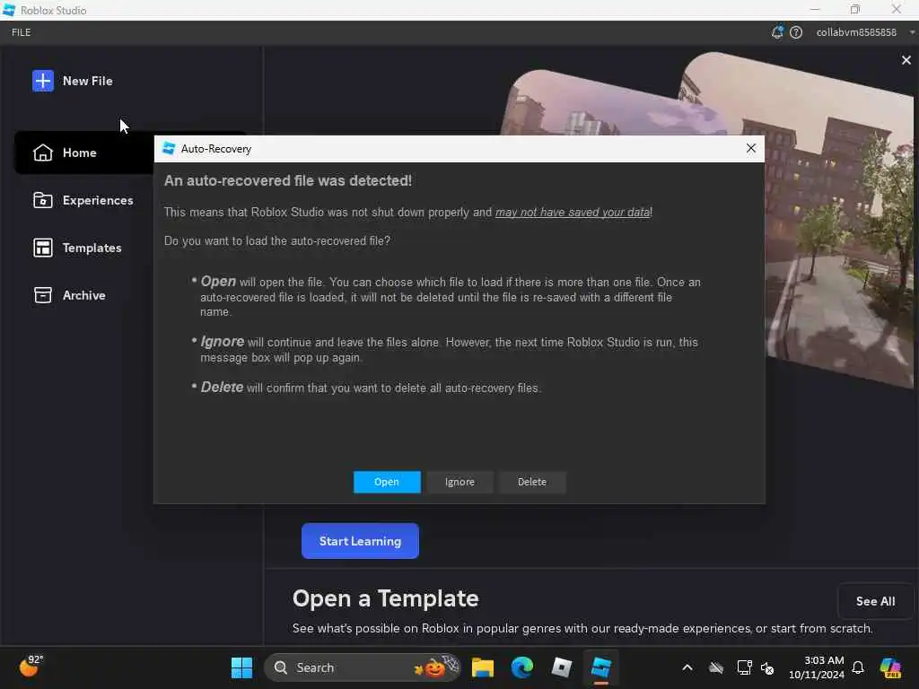This screenshot has width=919, height=689.
Task: Click the New File plus icon
Action: 43,81
